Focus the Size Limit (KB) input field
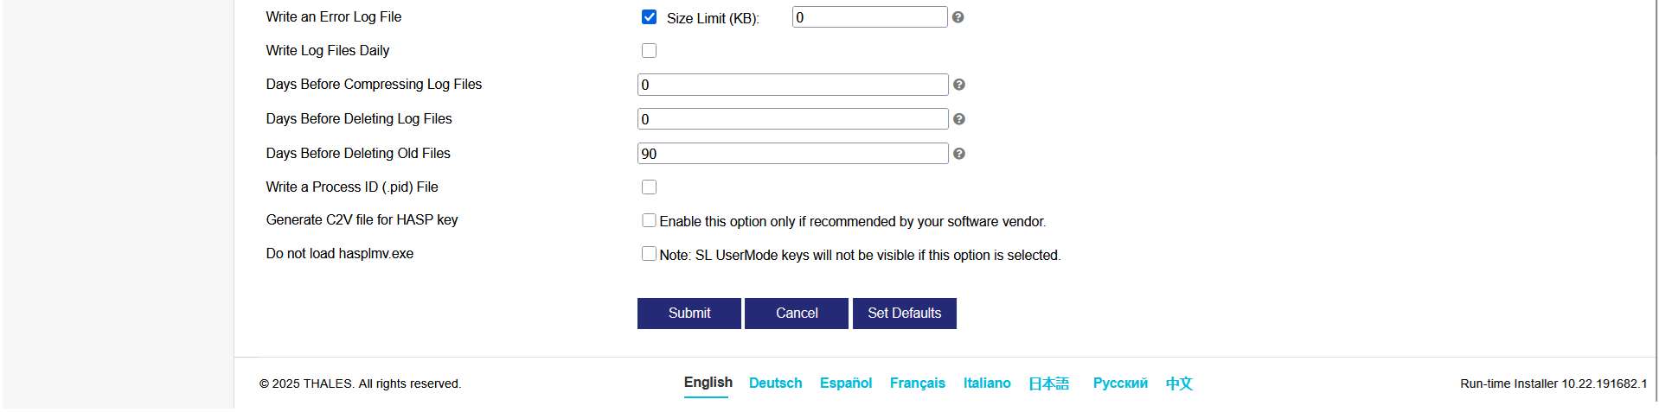The width and height of the screenshot is (1659, 412). pos(869,17)
